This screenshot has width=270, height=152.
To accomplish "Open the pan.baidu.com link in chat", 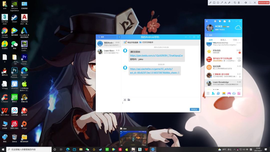I will click(156, 55).
